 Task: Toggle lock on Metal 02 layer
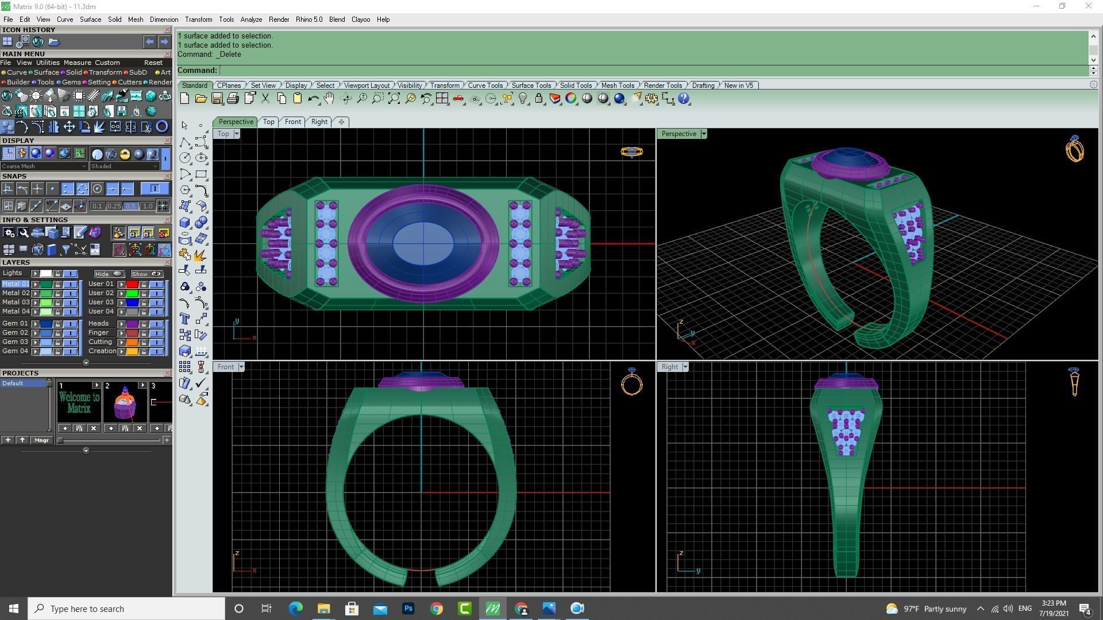tap(57, 293)
